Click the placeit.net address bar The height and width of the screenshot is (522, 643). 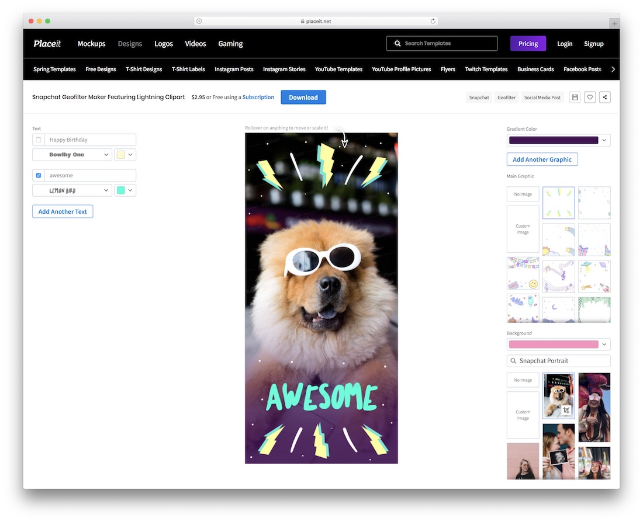[316, 21]
